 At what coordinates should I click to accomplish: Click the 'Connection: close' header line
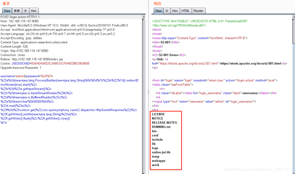pyautogui.click(x=13, y=55)
